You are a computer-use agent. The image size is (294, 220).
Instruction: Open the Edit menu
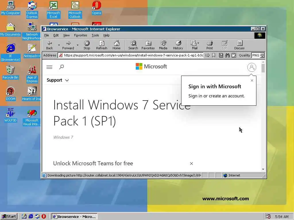coord(56,35)
